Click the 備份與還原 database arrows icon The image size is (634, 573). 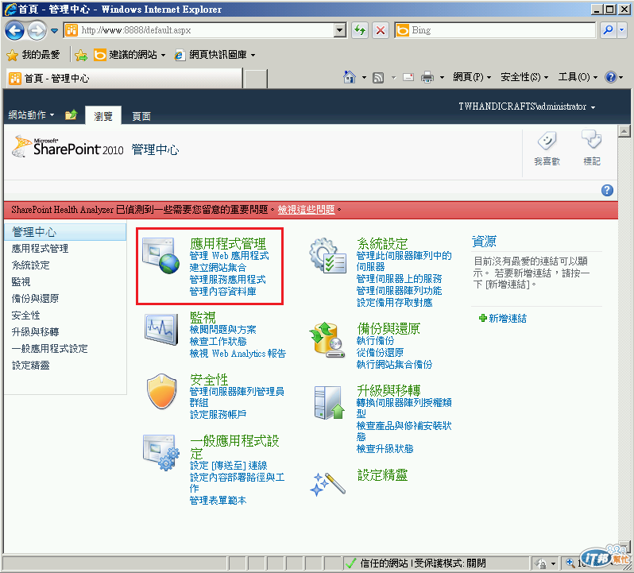point(327,339)
